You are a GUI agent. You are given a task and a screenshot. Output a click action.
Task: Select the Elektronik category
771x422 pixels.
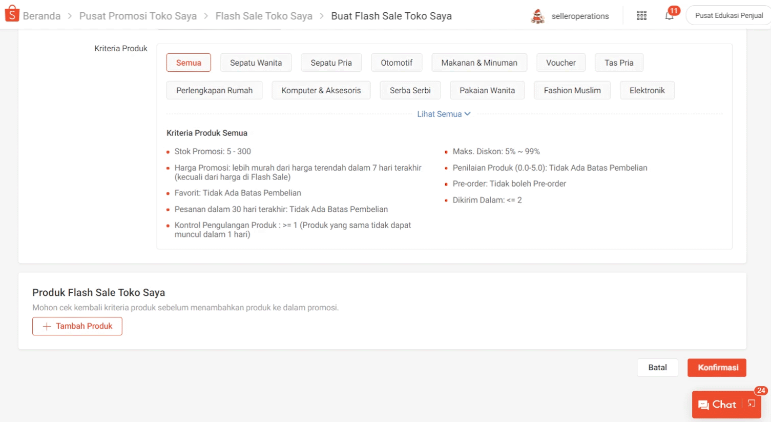pos(647,90)
